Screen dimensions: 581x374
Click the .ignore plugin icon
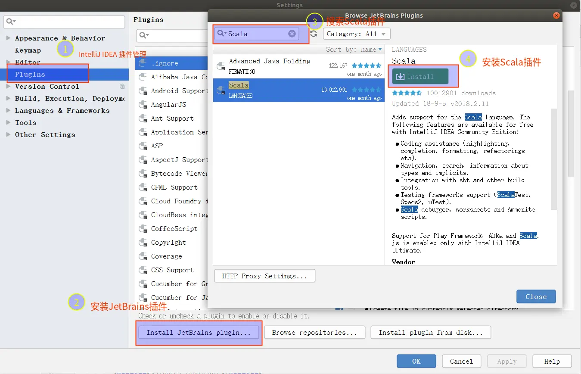pos(143,63)
